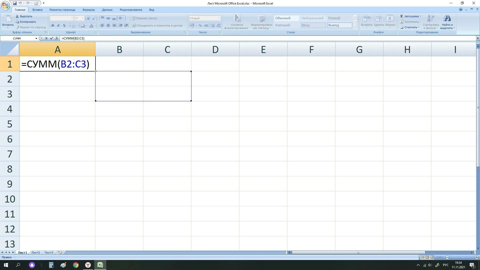Open the Данные ribbon tab
This screenshot has width=480, height=270.
107,10
